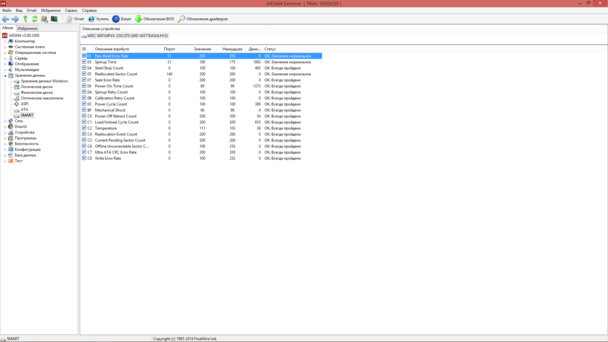Open the users icon in toolbar
This screenshot has height=342, width=608.
click(44, 19)
